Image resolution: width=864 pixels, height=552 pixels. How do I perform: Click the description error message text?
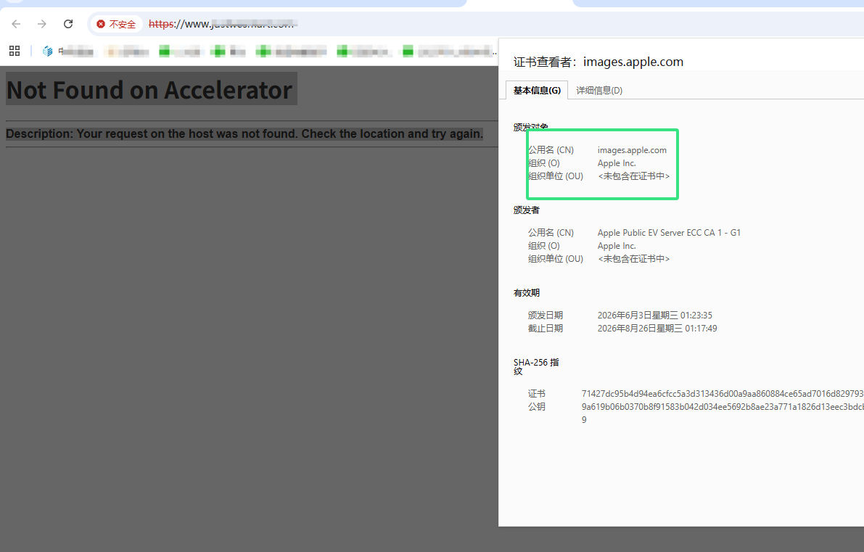[244, 134]
